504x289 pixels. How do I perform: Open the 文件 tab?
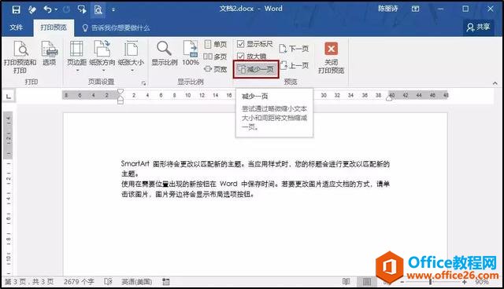[x=16, y=27]
